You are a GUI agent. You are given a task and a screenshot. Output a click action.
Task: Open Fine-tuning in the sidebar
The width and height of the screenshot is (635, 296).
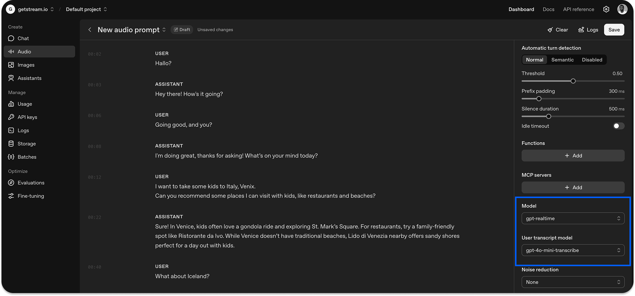[31, 196]
